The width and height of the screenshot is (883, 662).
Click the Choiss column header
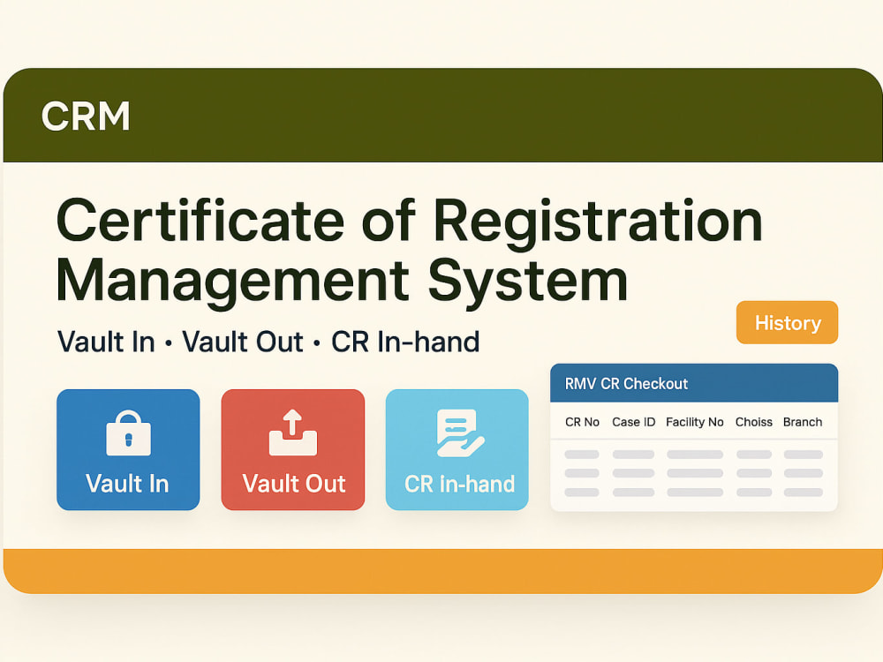click(x=753, y=422)
